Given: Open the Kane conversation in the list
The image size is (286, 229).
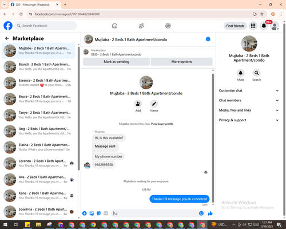Looking at the screenshot, I should [39, 196].
